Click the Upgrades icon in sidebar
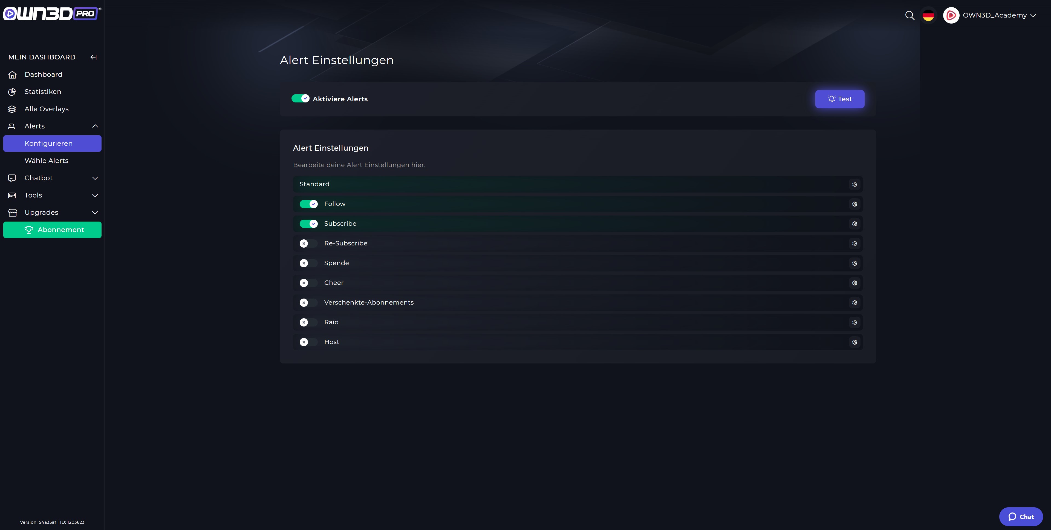This screenshot has height=530, width=1051. coord(12,212)
